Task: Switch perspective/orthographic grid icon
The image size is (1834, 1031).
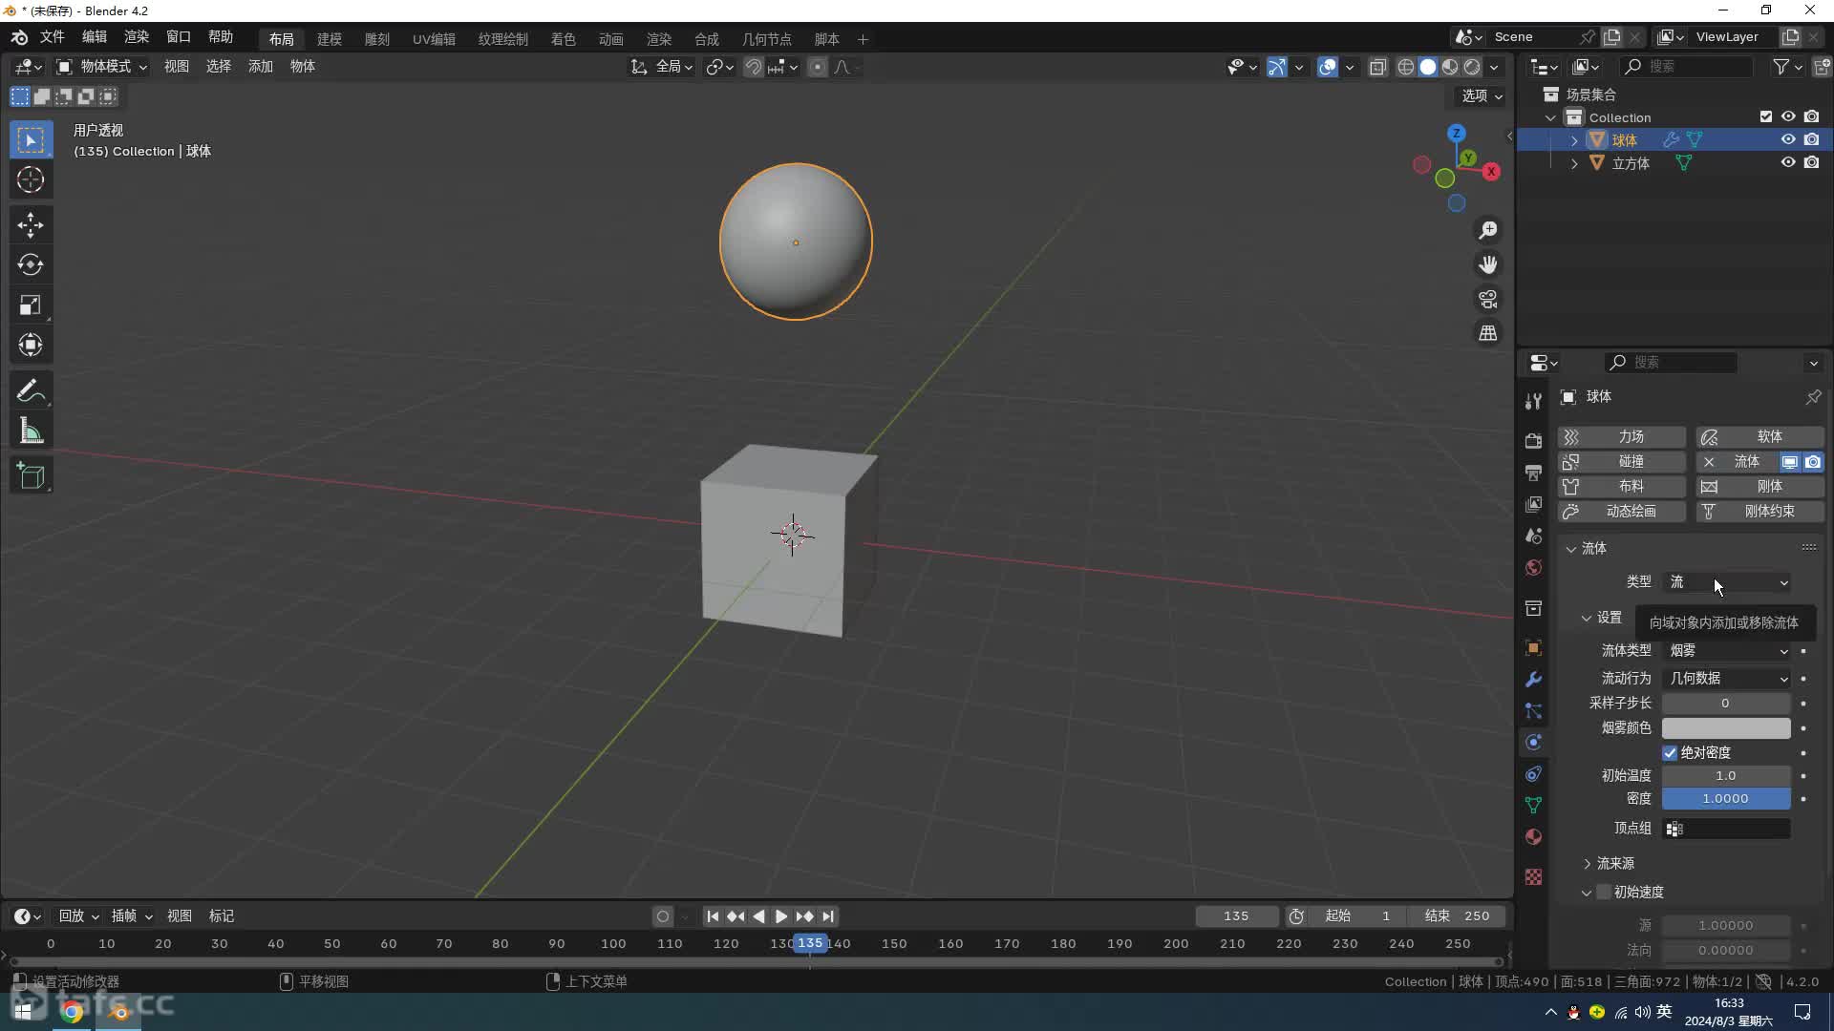Action: tap(1488, 333)
